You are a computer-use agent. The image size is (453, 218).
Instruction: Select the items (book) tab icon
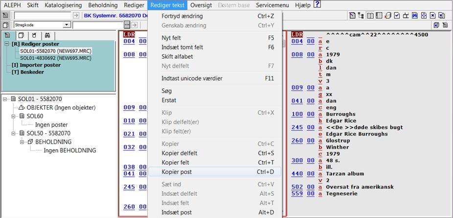tap(21, 35)
